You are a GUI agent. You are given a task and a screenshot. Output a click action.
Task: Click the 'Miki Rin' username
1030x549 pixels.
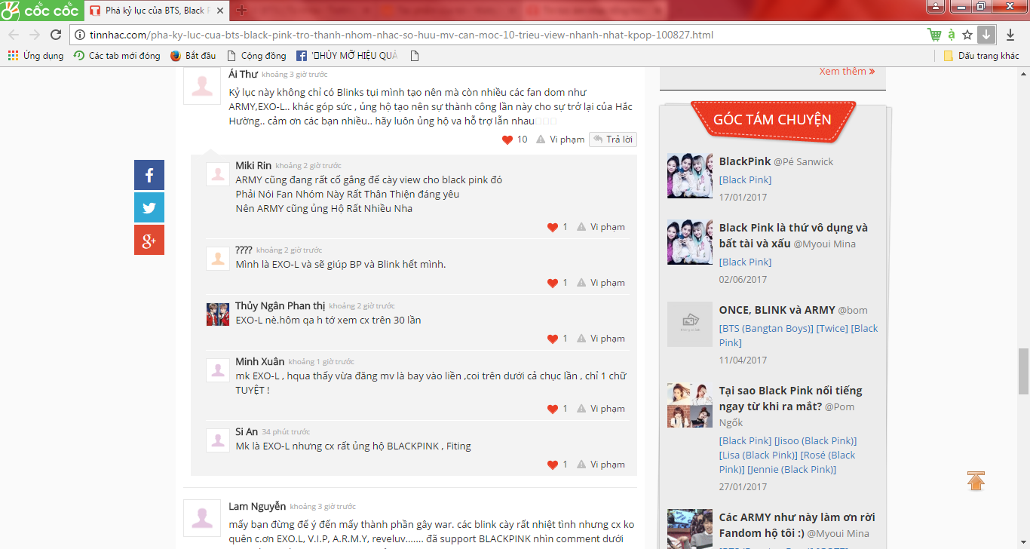[253, 165]
